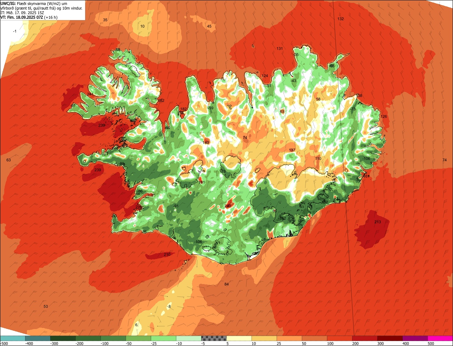453x346 pixels.
Task: Click the map value '137' on the map
Action: 292,150
